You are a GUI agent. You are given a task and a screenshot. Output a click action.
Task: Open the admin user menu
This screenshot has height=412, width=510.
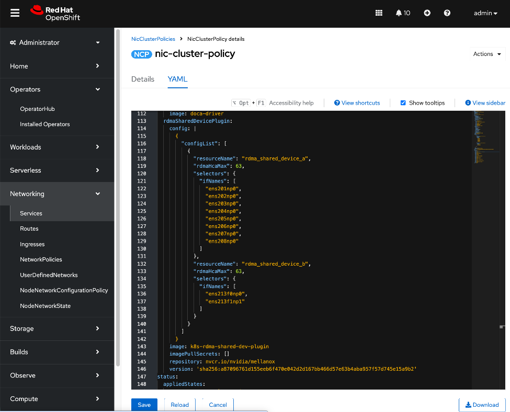(x=485, y=13)
